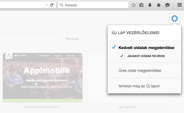Click the new tab page search box

[x=30, y=39]
